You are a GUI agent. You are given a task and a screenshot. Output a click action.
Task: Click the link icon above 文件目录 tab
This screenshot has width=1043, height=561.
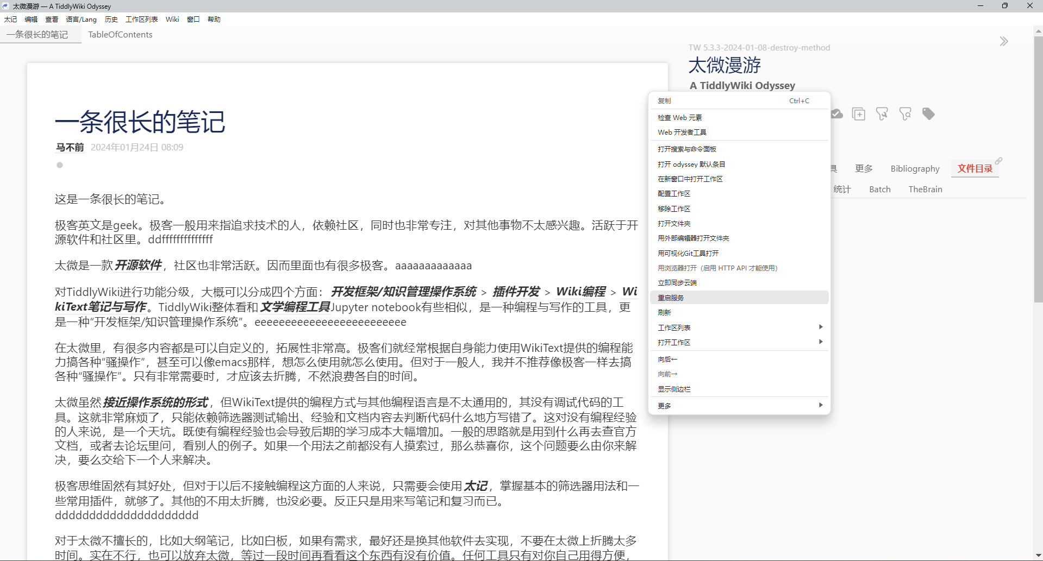[999, 161]
